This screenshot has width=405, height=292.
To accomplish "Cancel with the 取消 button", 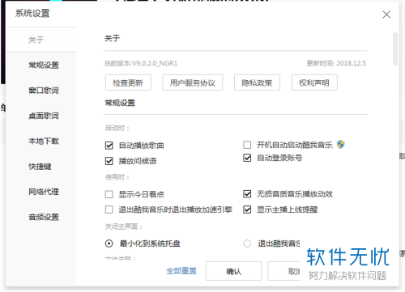I will [283, 271].
